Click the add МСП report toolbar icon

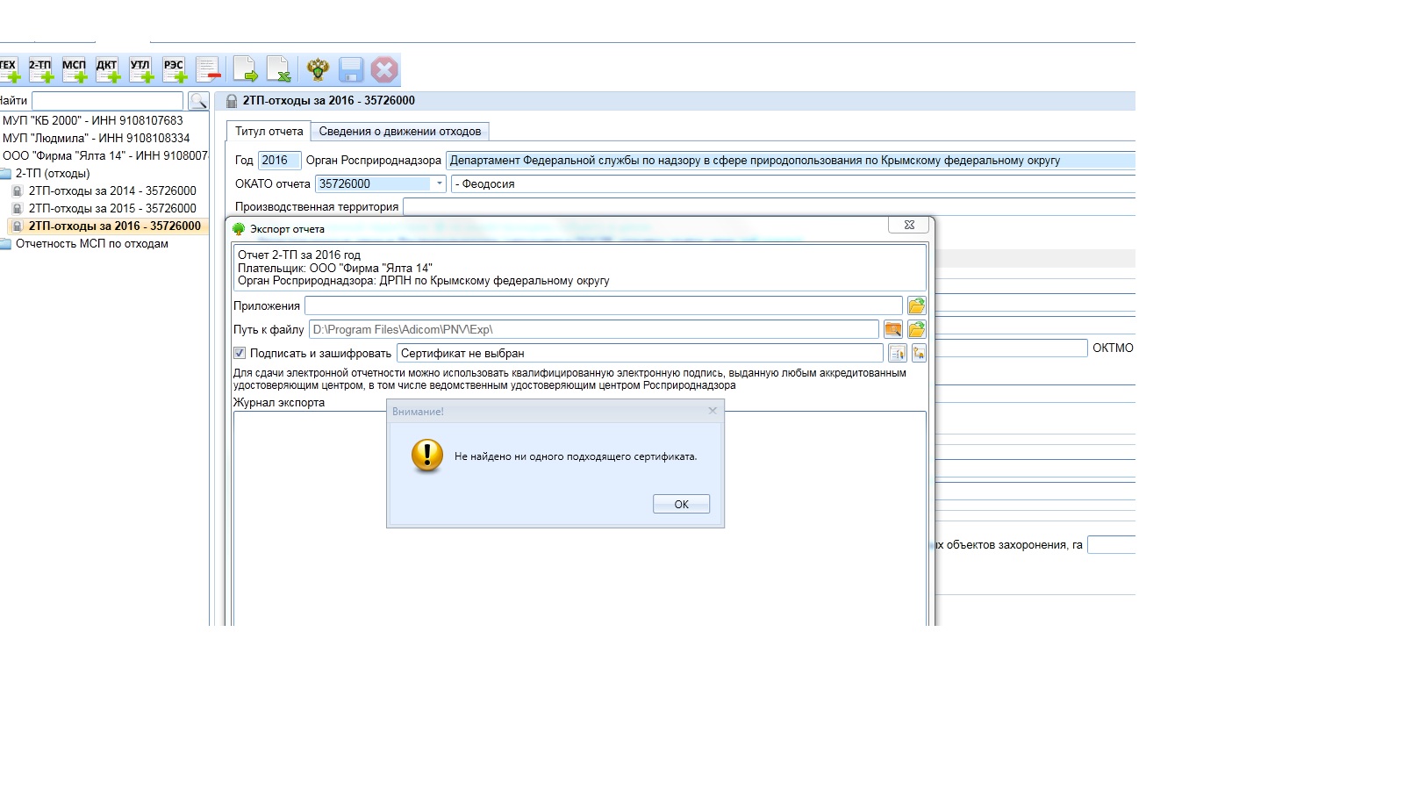[x=75, y=70]
